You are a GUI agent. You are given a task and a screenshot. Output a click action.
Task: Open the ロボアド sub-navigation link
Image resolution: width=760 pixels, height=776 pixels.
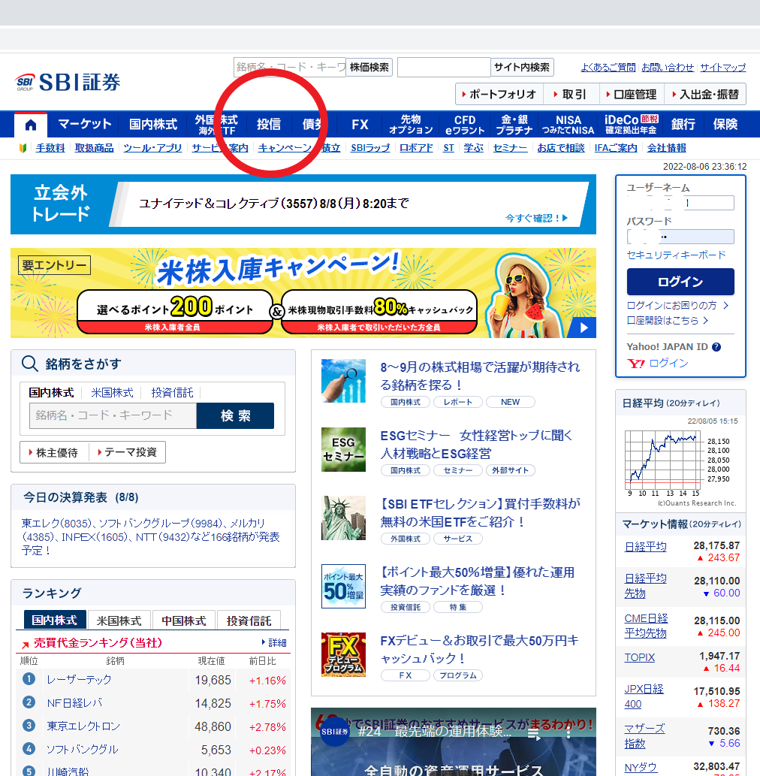[416, 148]
